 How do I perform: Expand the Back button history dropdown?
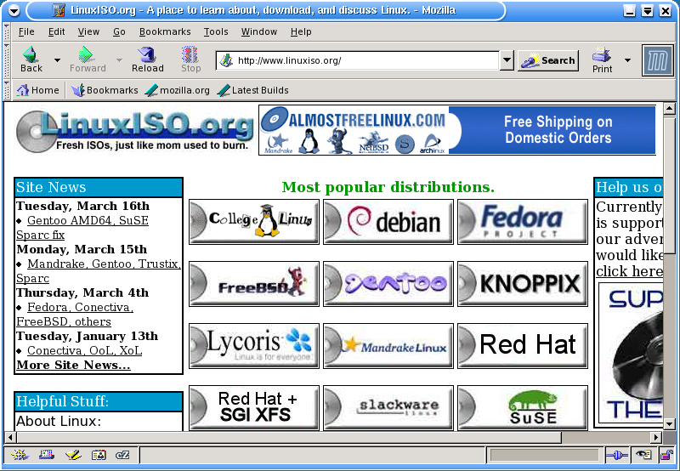pyautogui.click(x=57, y=60)
